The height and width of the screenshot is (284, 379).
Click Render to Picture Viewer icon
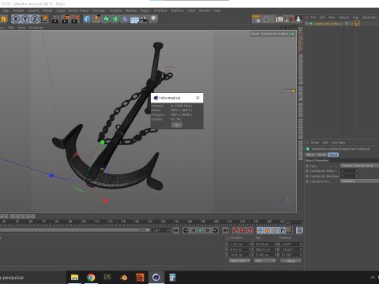[x=66, y=19]
